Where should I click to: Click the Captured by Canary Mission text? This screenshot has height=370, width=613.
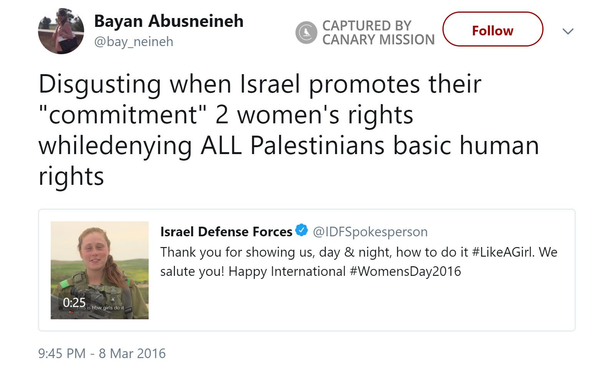378,32
